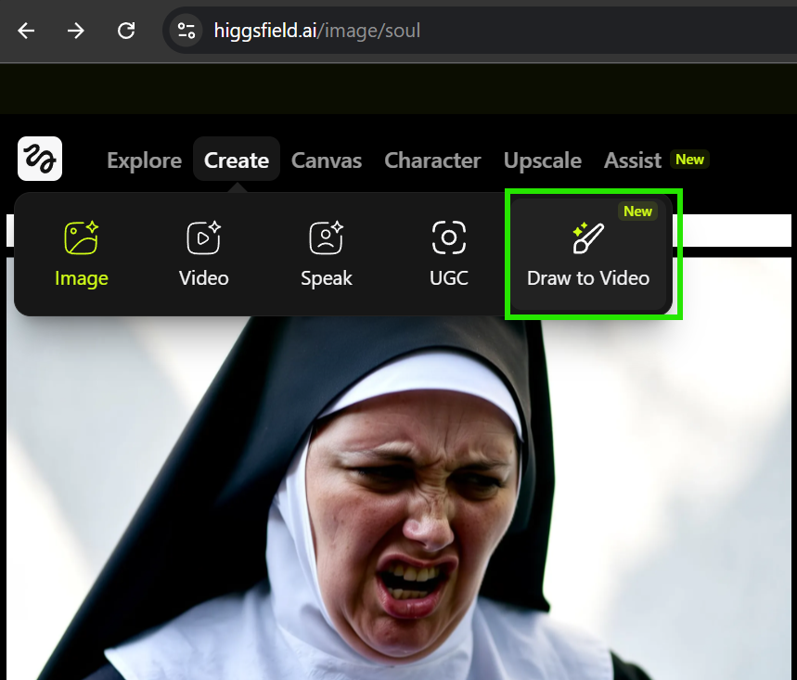Switch to the Canvas tab

coord(327,160)
